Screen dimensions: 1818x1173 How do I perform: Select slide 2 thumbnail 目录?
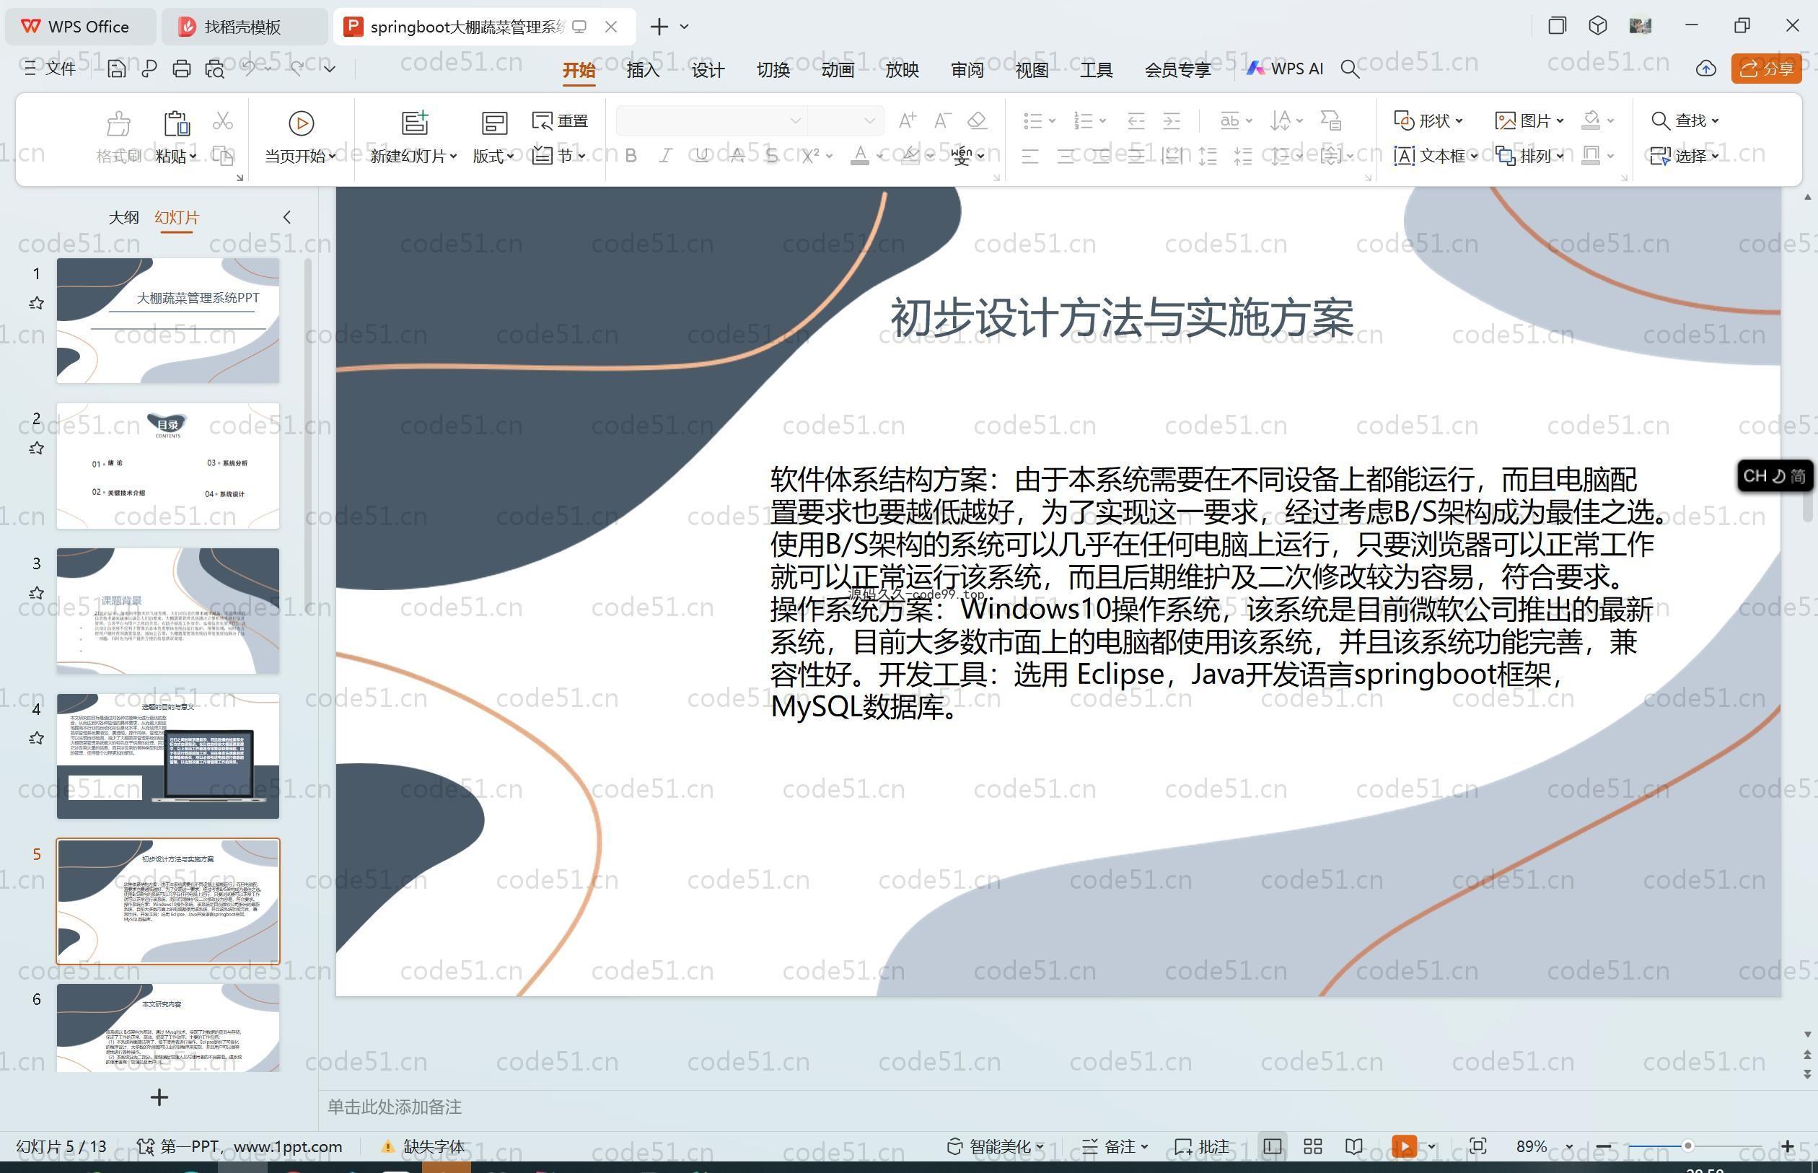coord(167,465)
